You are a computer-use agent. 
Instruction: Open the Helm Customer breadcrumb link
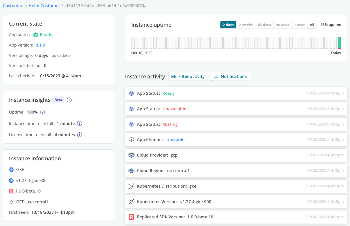(x=44, y=5)
